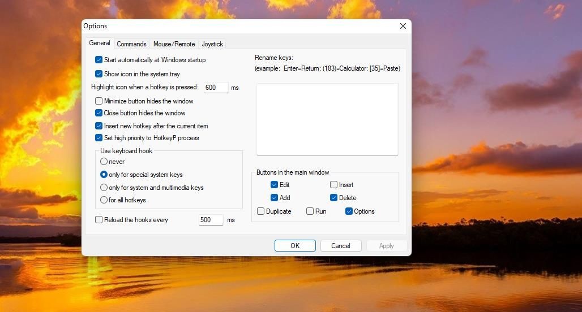The height and width of the screenshot is (312, 582).
Task: Enable the Insert button checkbox
Action: click(333, 184)
